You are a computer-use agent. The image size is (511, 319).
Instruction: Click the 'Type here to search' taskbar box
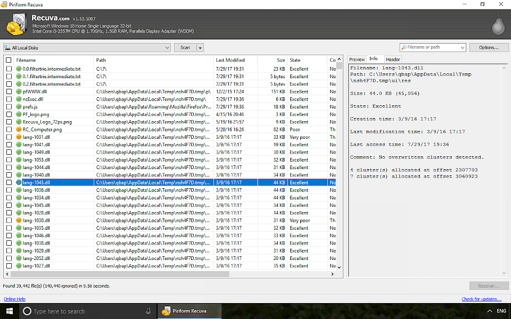coord(87,311)
